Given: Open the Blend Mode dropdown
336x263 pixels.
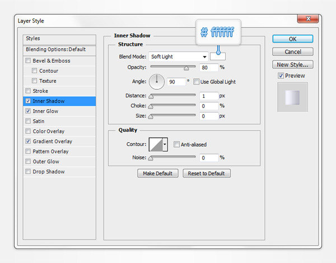Looking at the screenshot, I should 178,57.
